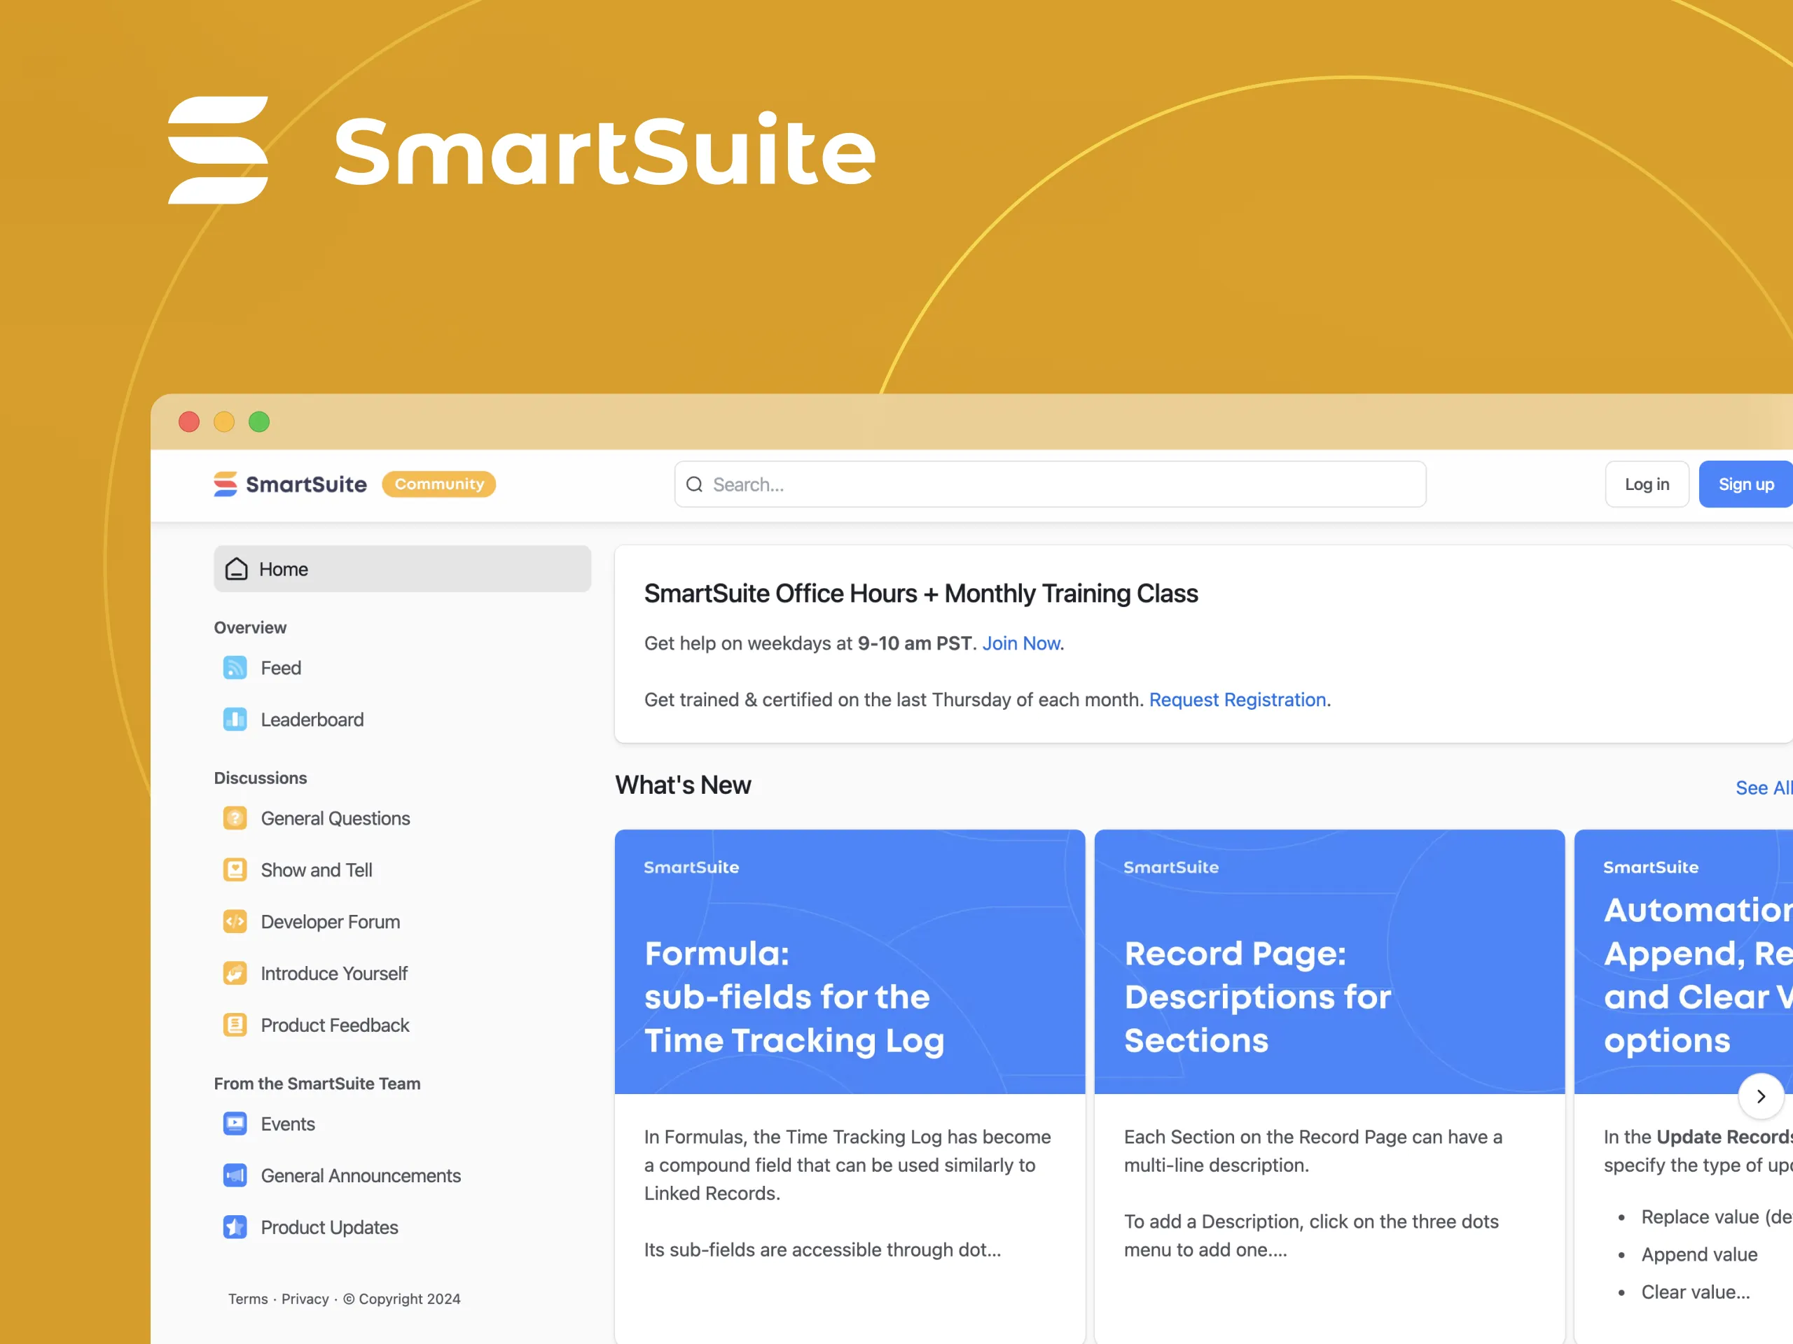Click the green maximize window dot

point(259,422)
